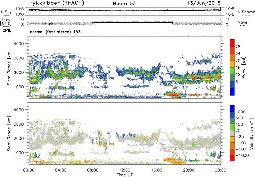Click the '4' label on power colorbar

point(237,89)
